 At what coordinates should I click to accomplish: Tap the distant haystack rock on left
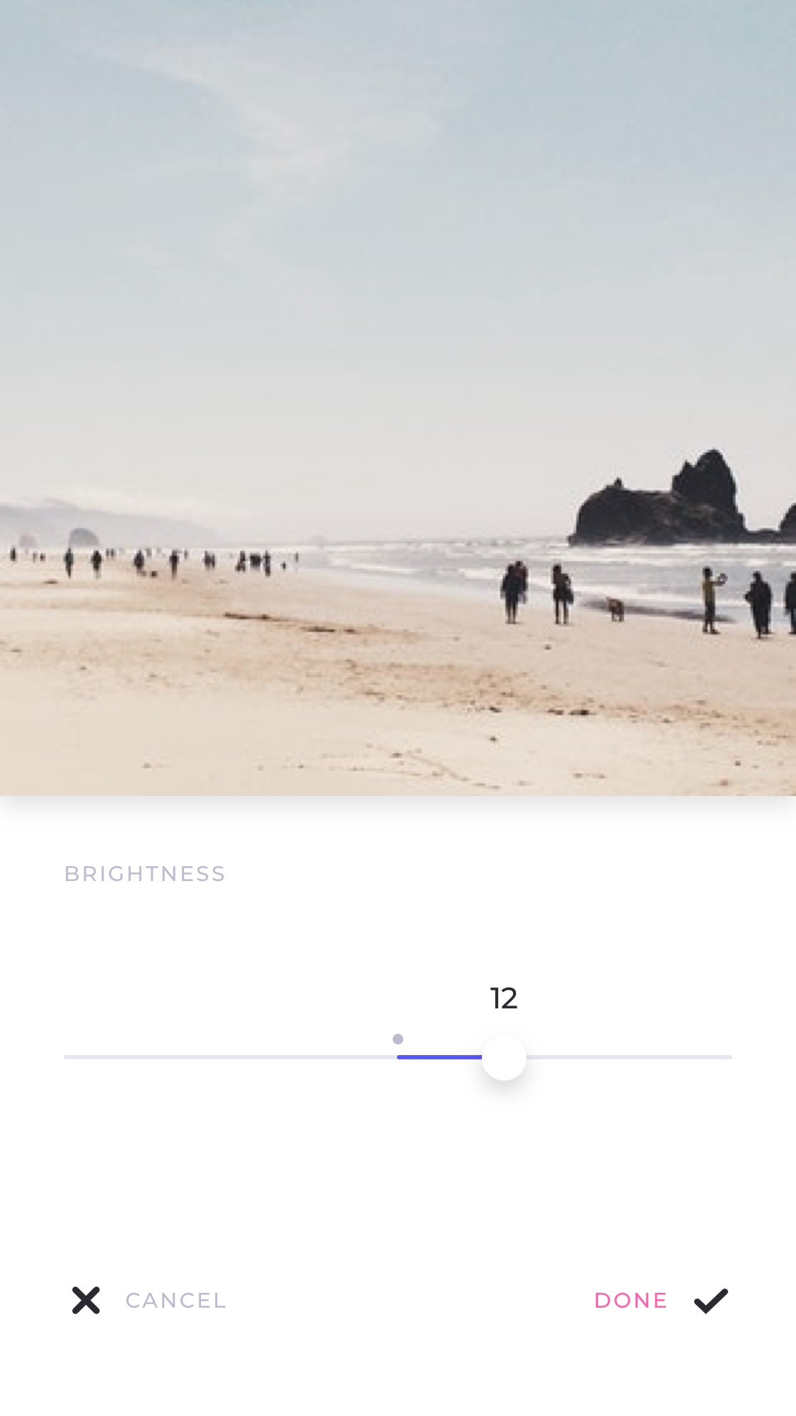click(x=83, y=538)
